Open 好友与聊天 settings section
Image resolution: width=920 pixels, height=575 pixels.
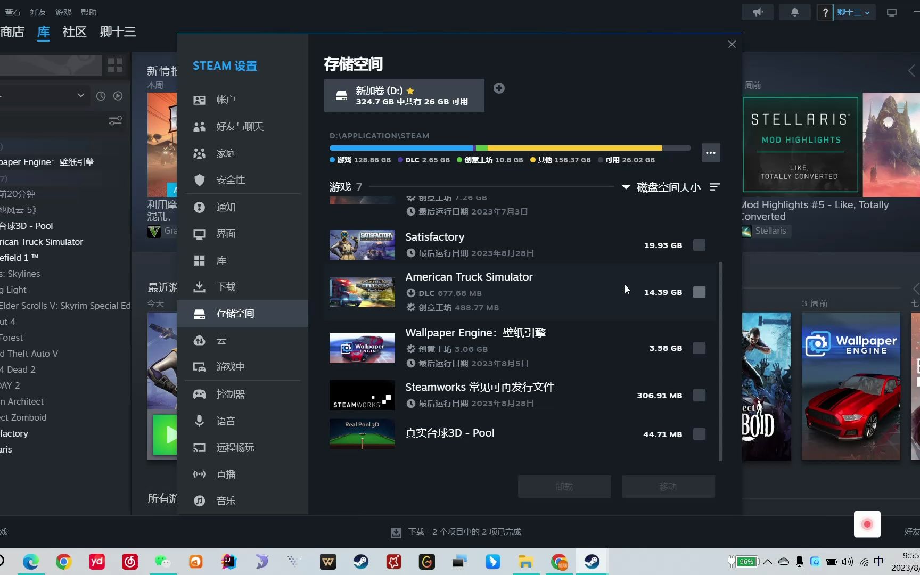click(242, 126)
